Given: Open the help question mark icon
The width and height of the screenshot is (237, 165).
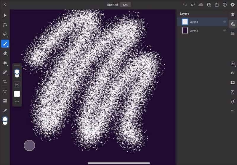Looking at the screenshot, I should pyautogui.click(x=225, y=5).
